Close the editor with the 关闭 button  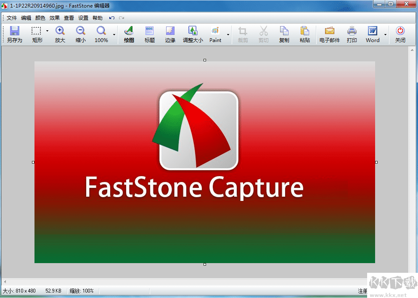pos(400,34)
